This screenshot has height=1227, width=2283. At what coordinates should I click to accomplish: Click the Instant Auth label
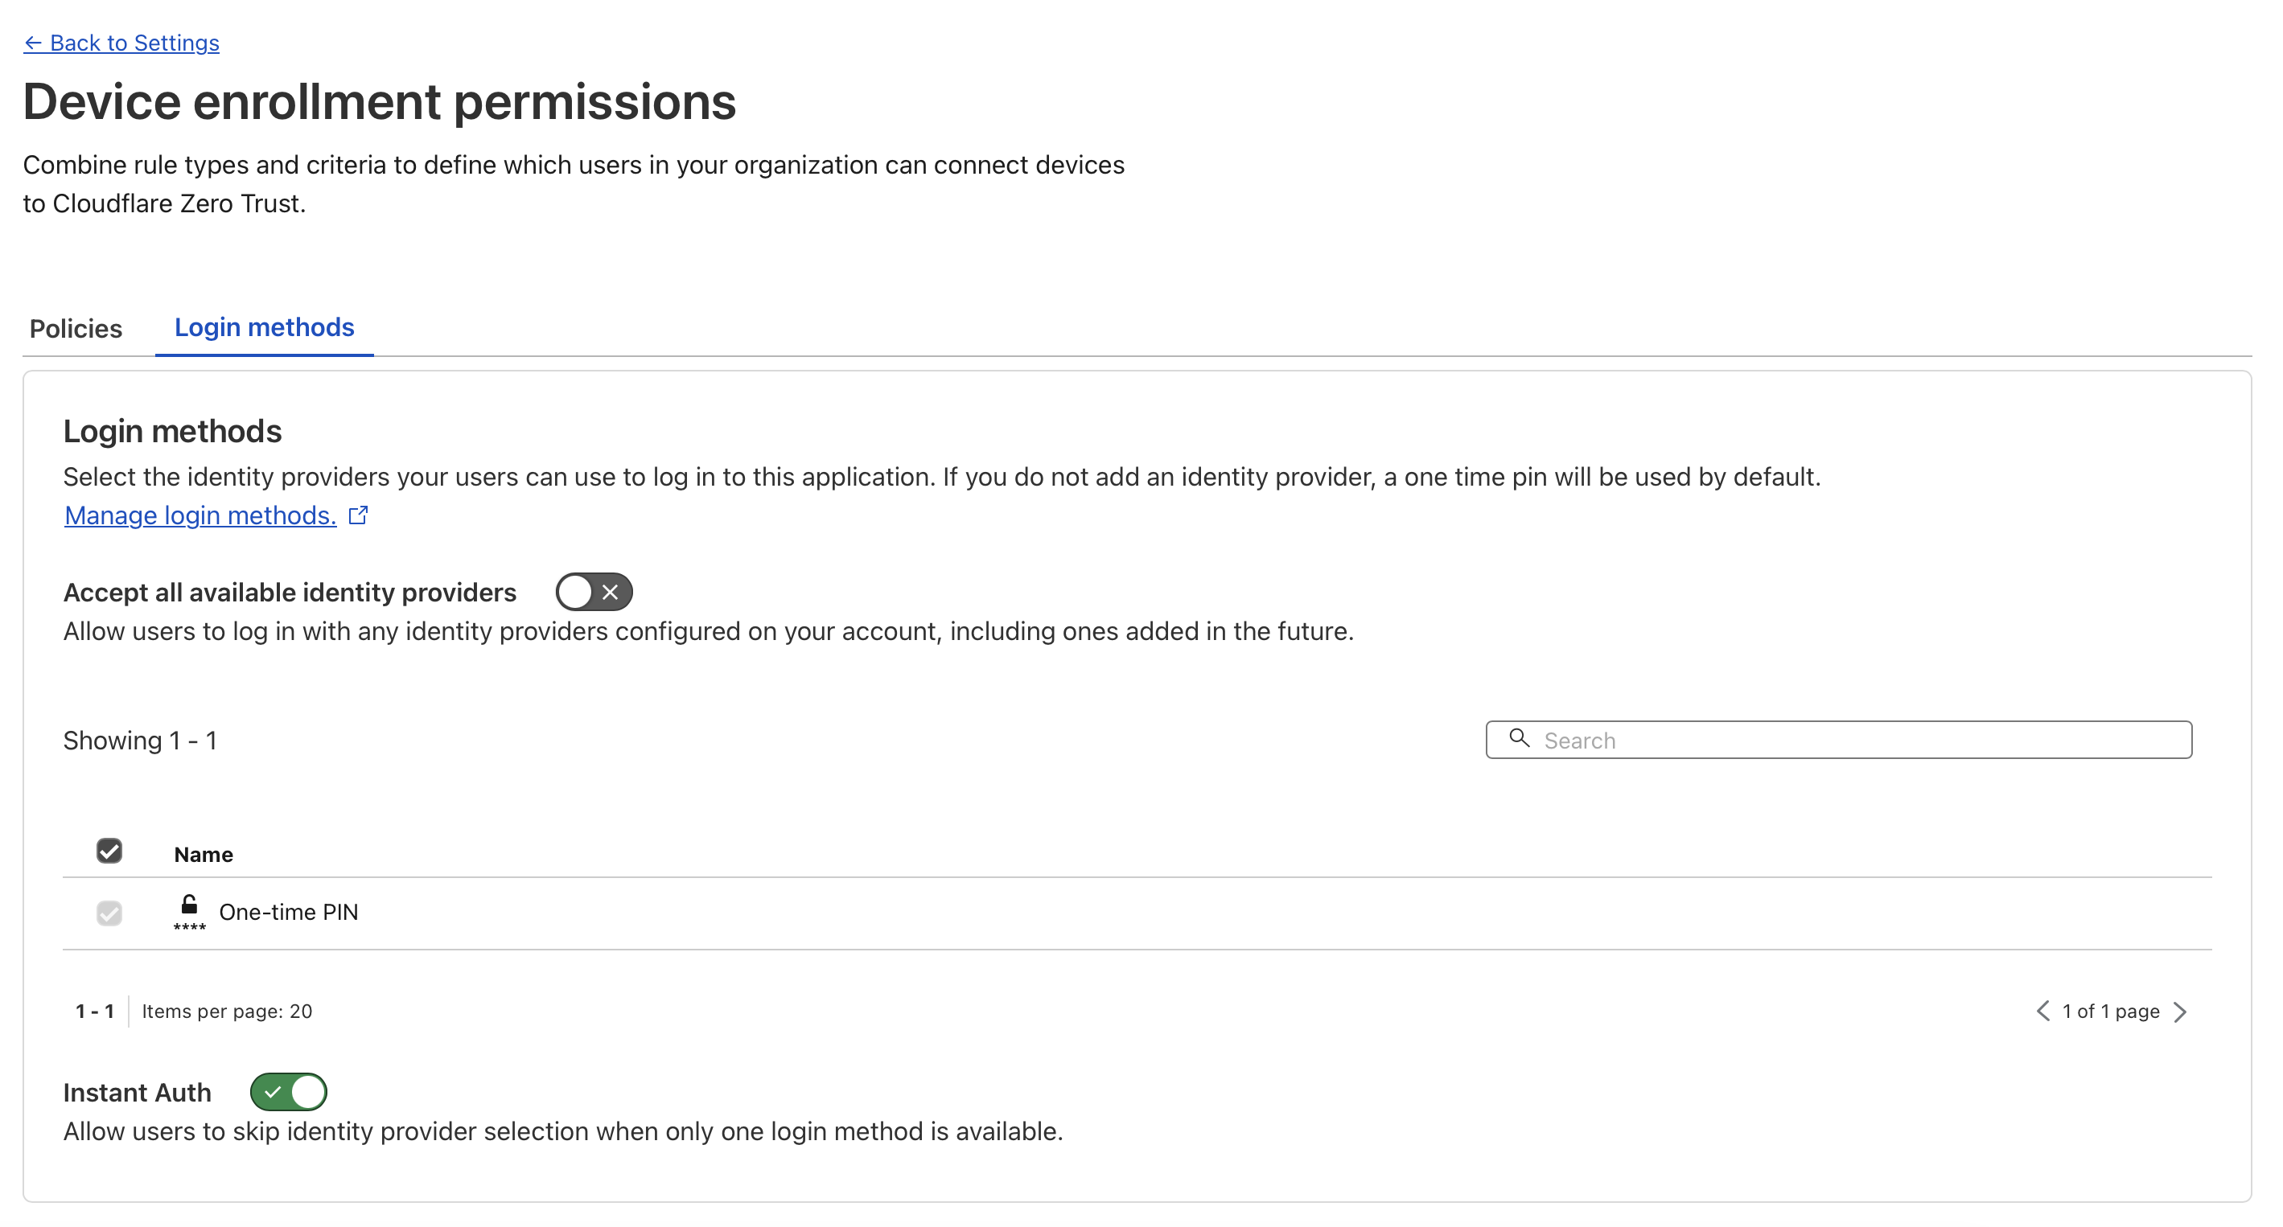[138, 1093]
